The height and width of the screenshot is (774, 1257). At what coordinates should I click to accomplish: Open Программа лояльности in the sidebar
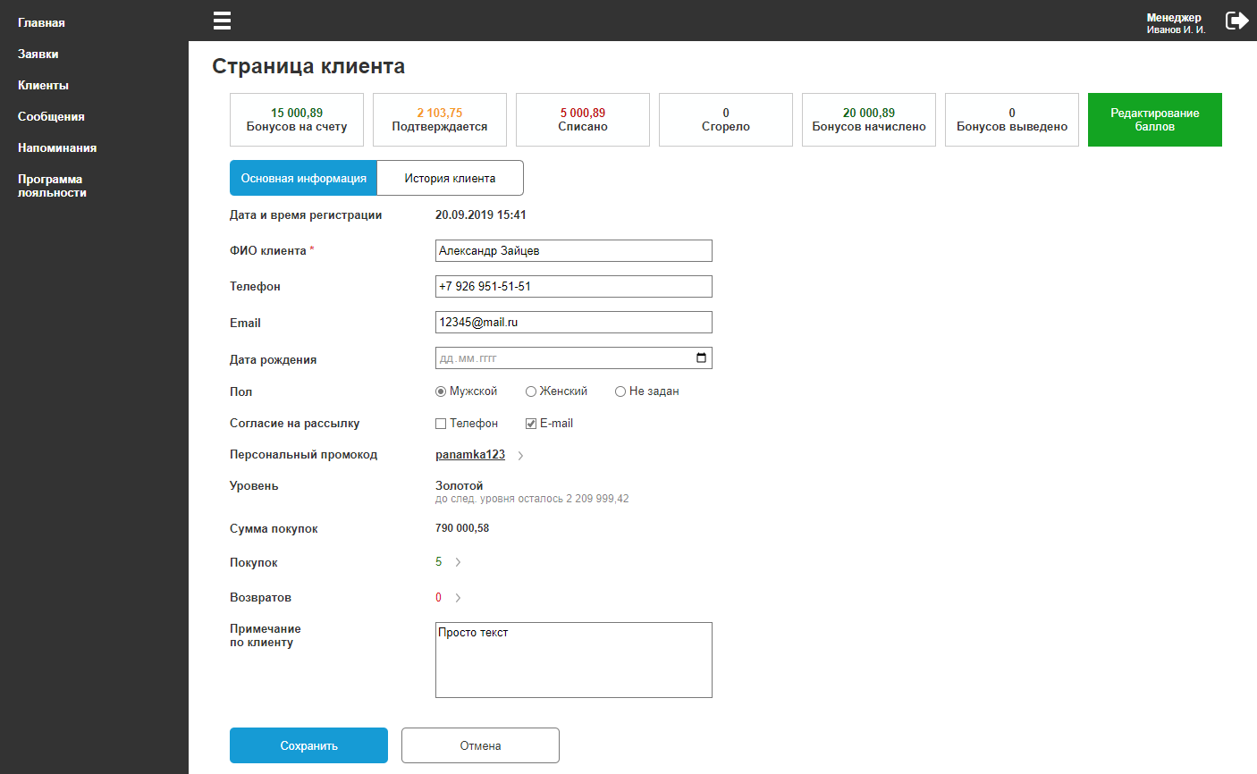52,186
